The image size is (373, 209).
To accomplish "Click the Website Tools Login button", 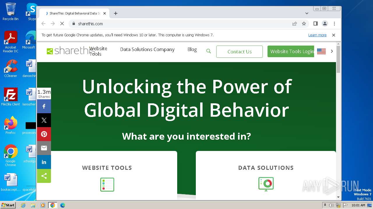I will tap(291, 51).
